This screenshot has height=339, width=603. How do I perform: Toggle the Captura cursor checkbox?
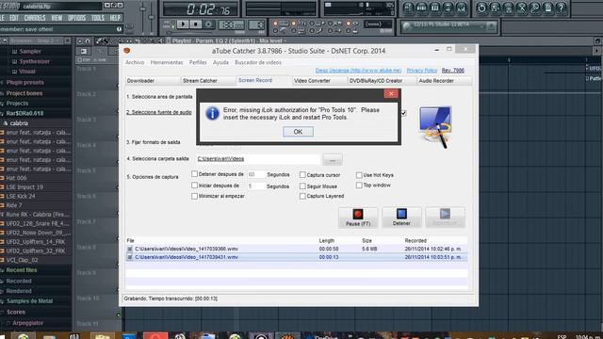pyautogui.click(x=302, y=175)
